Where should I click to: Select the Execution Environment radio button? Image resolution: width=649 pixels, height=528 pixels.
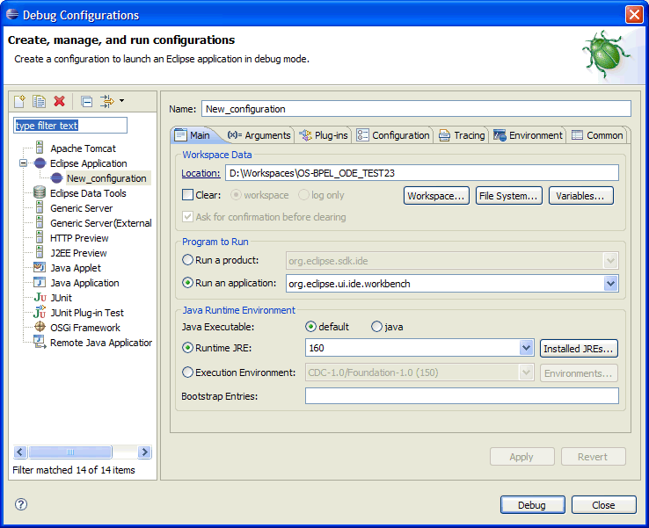[187, 372]
